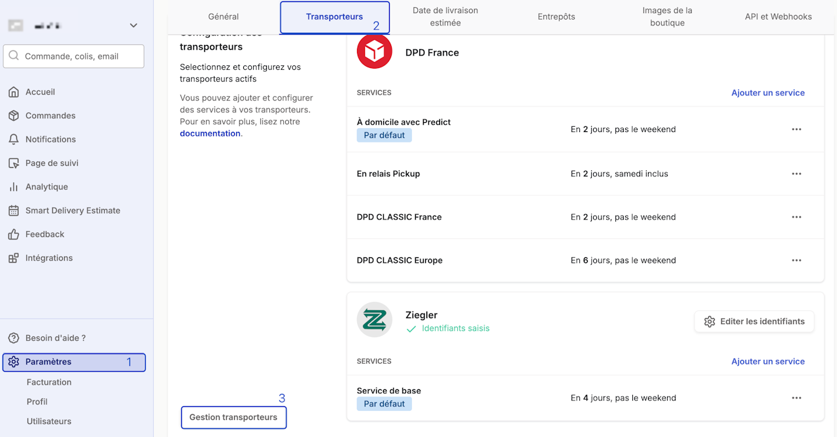The width and height of the screenshot is (837, 437).
Task: Click the Analytique bar chart icon
Action: coord(14,187)
